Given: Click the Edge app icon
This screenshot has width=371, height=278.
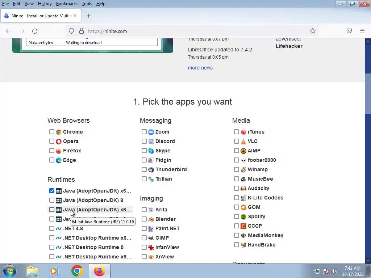Looking at the screenshot, I should [x=59, y=160].
